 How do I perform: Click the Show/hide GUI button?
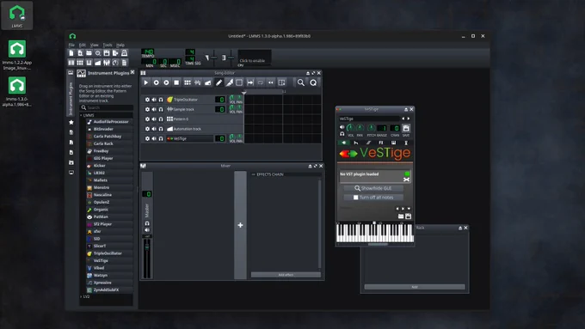click(373, 188)
